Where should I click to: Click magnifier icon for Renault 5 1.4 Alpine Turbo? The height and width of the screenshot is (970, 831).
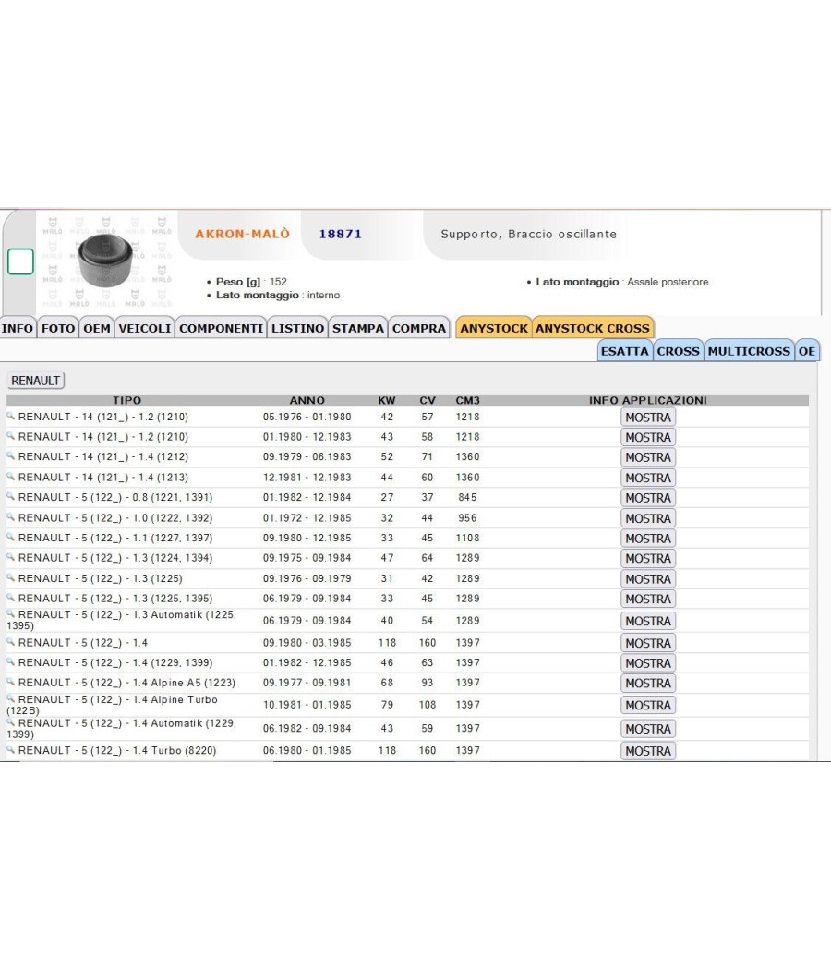10,698
